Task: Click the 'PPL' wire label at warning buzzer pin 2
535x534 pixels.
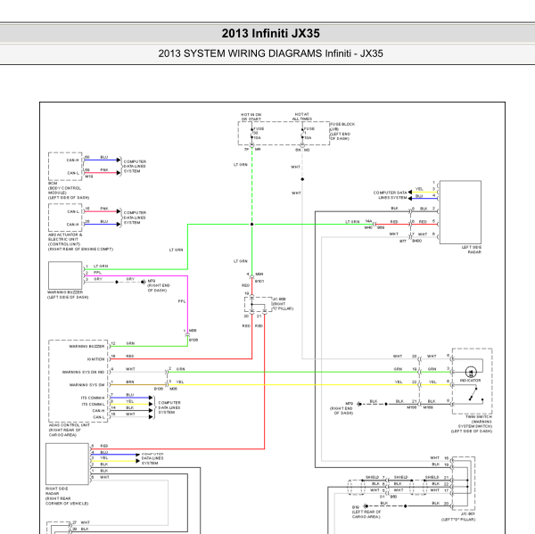Action: pyautogui.click(x=97, y=273)
